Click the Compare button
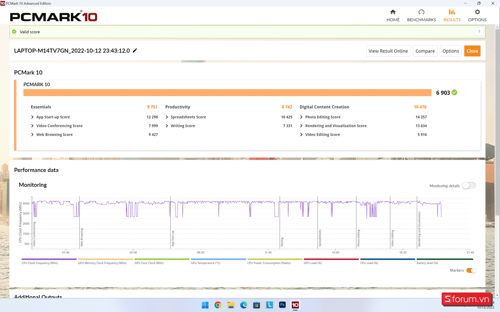 pos(425,51)
